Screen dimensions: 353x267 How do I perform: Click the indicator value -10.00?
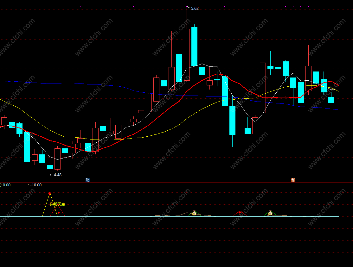coord(36,185)
